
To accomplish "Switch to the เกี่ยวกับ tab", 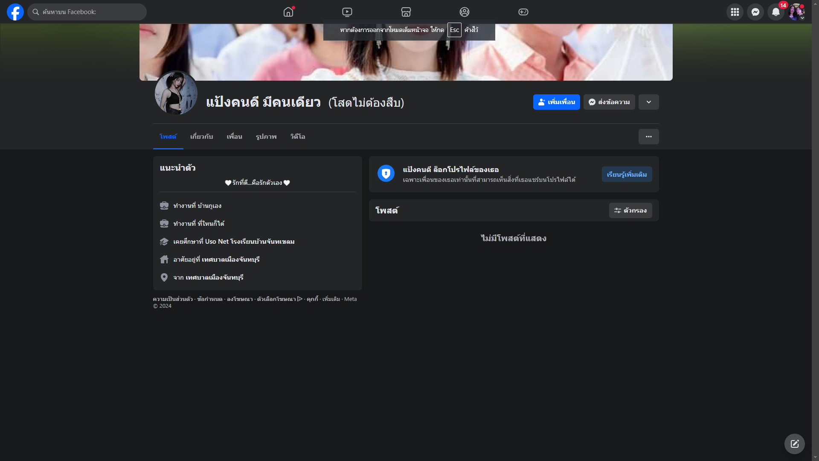I will tap(201, 137).
